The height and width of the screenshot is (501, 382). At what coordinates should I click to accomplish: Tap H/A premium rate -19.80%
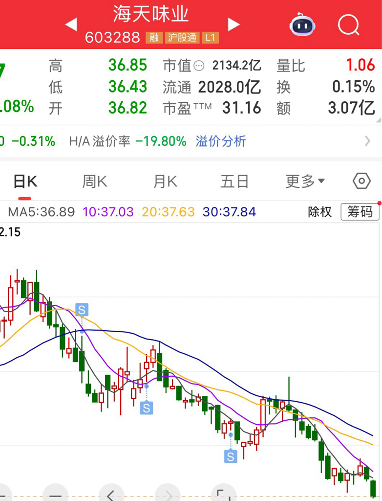[x=161, y=141]
